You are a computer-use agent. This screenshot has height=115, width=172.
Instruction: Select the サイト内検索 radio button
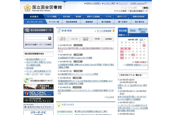click(115, 11)
